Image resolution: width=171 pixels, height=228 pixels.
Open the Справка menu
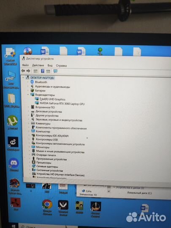pos(61,66)
